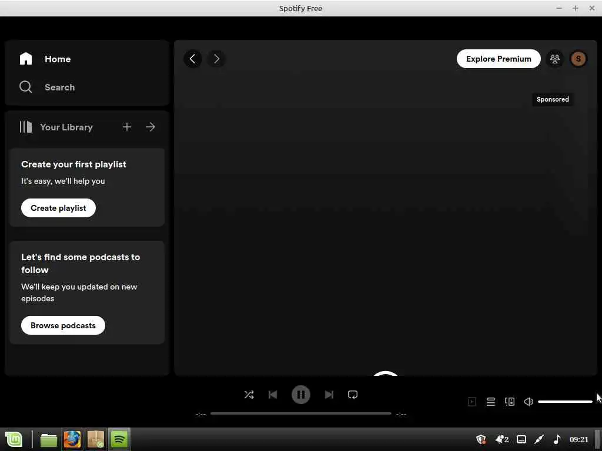Skip to previous track

273,395
